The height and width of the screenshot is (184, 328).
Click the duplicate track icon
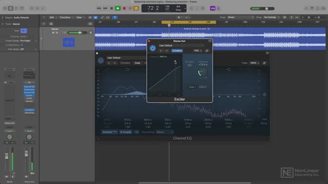(51, 24)
